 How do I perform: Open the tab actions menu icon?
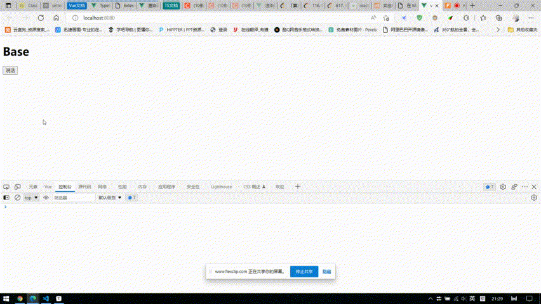click(8, 6)
